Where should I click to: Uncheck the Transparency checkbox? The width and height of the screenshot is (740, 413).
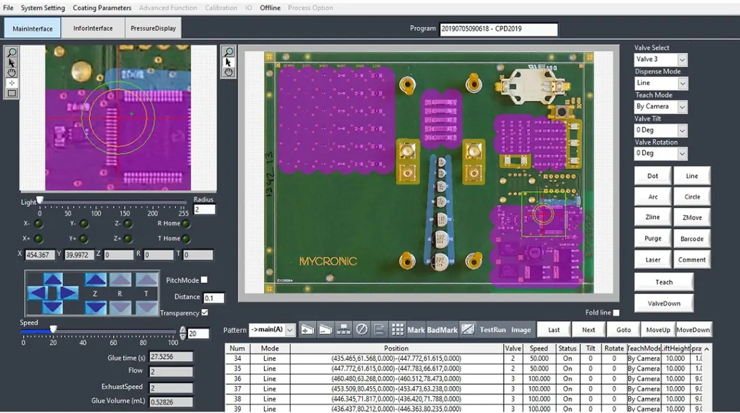tap(204, 313)
